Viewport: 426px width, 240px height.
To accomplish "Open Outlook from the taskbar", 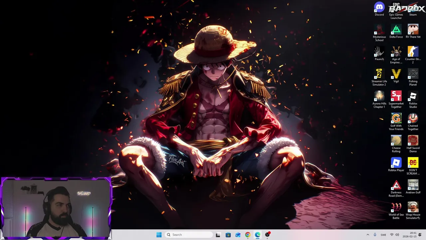I will pos(238,235).
